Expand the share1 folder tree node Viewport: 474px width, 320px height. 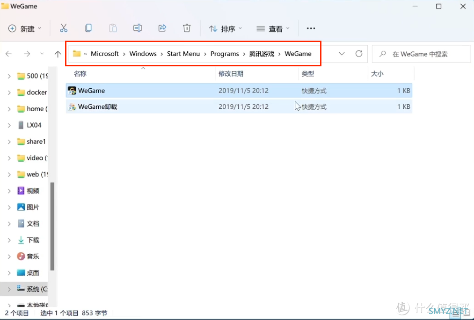click(9, 142)
